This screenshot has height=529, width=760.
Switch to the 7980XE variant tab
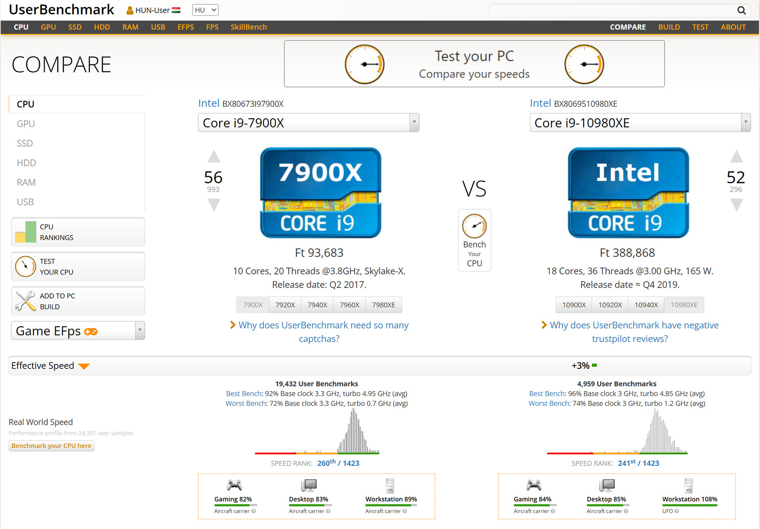point(383,305)
